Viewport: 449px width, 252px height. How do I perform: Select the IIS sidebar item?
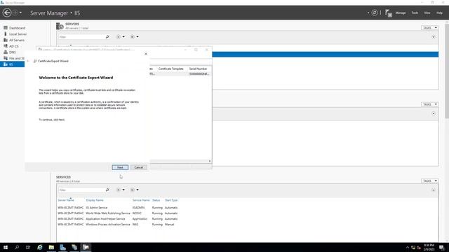click(x=12, y=64)
